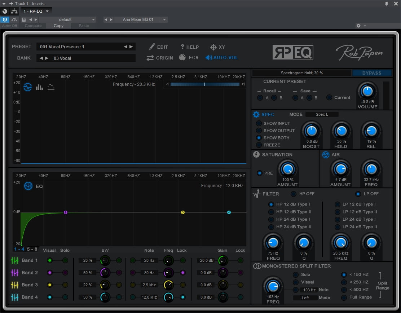Open the Ana Mixer EQ 01 dropdown
The height and width of the screenshot is (313, 401).
click(164, 19)
